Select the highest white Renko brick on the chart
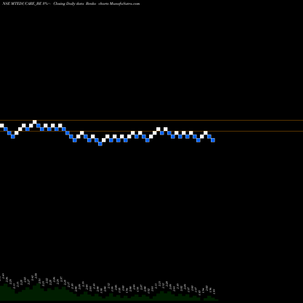The image size is (303, 303). [35, 122]
